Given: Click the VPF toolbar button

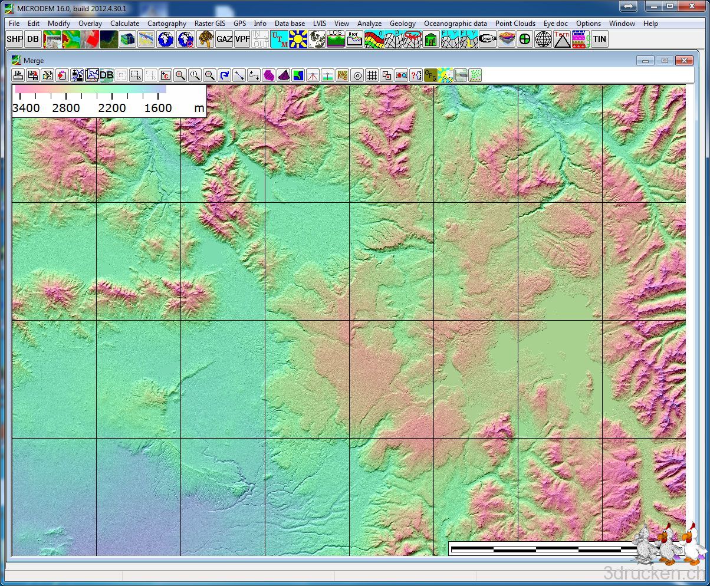Looking at the screenshot, I should [x=242, y=39].
